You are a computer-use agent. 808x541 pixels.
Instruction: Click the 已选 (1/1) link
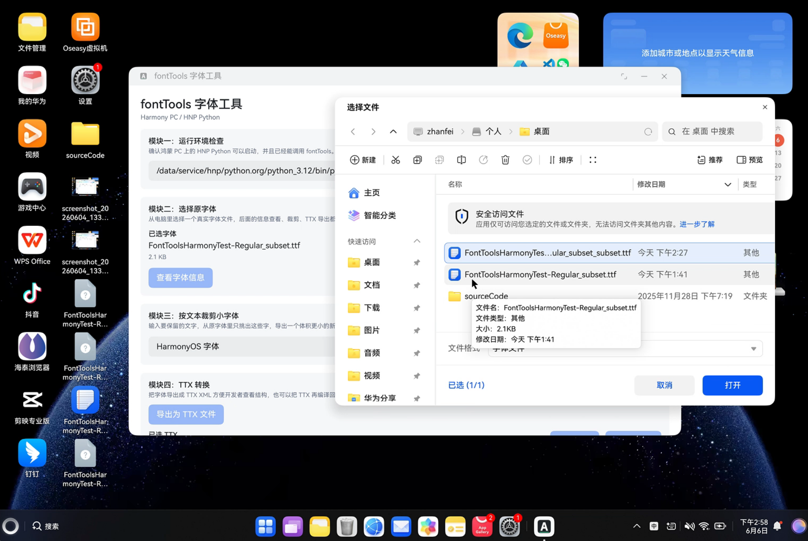pos(466,385)
